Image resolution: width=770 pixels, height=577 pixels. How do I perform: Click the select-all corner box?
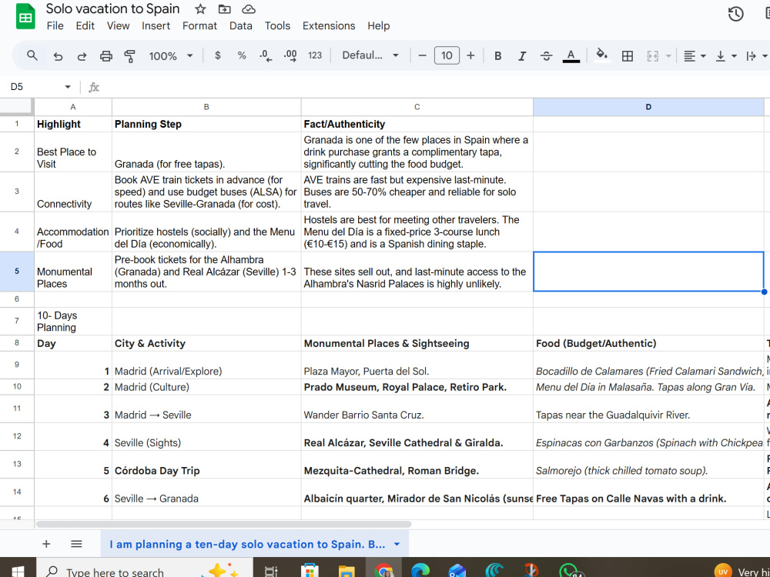(x=17, y=106)
